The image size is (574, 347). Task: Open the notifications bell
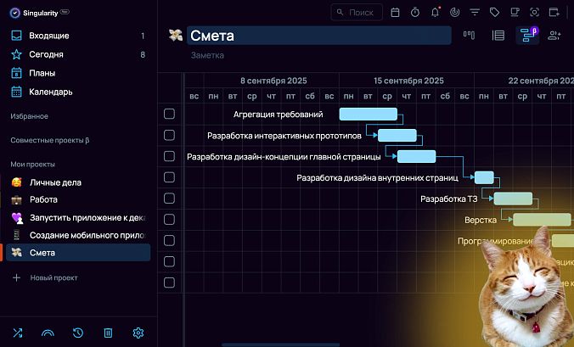(x=436, y=12)
